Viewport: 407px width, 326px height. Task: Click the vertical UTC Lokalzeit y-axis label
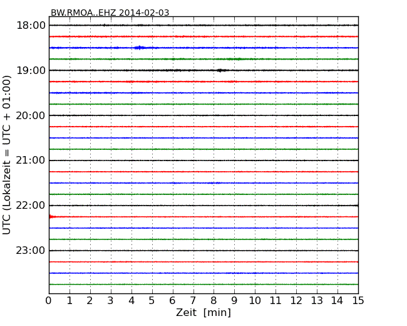click(x=8, y=154)
